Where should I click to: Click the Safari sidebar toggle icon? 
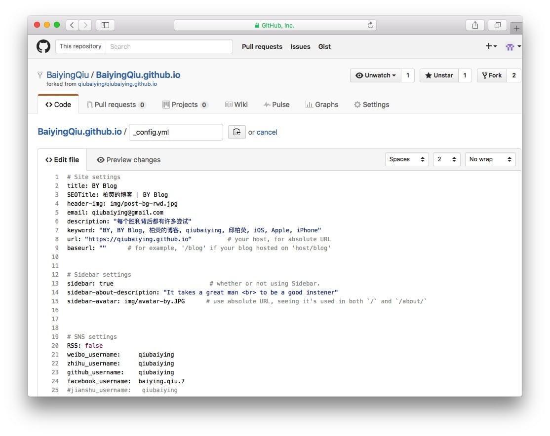(x=105, y=25)
